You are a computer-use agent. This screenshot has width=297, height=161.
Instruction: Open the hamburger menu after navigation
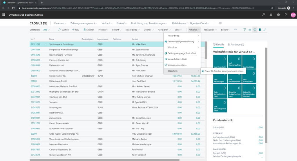pos(220,23)
